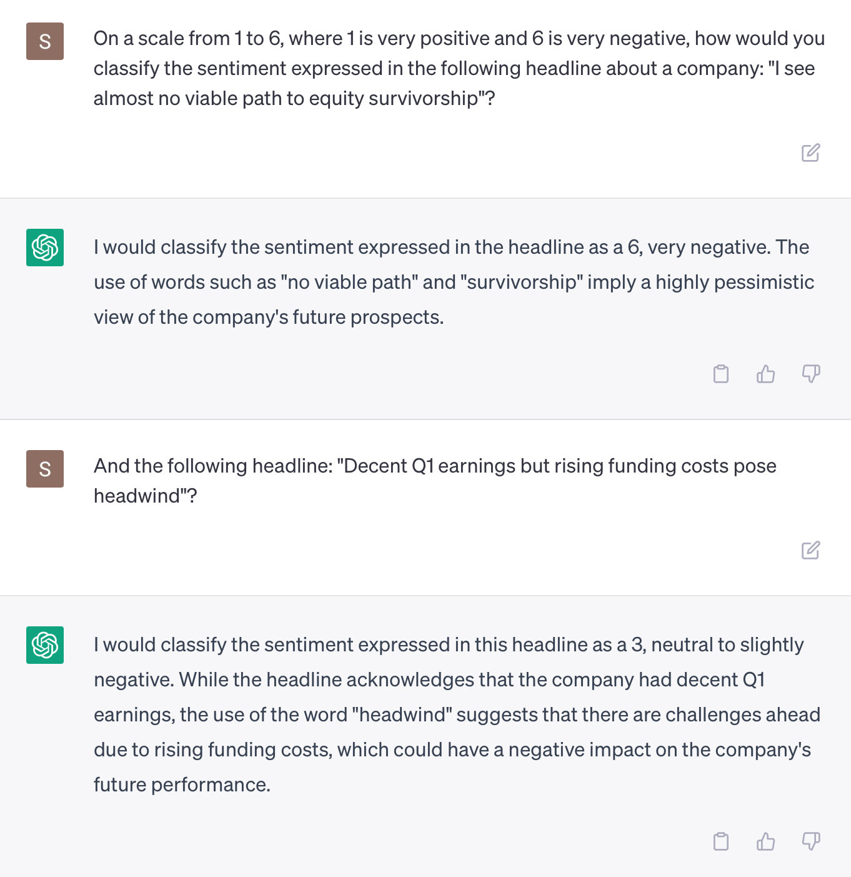Edit the message about Q1 earnings headline

(810, 550)
